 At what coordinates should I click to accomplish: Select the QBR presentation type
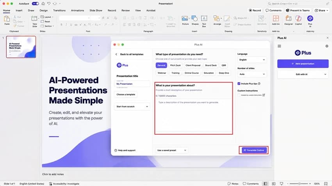[x=224, y=65]
